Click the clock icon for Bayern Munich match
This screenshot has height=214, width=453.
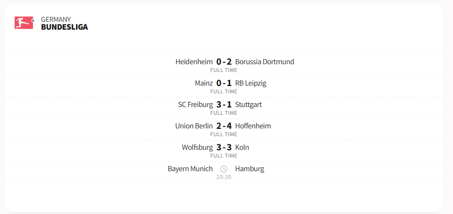224,169
